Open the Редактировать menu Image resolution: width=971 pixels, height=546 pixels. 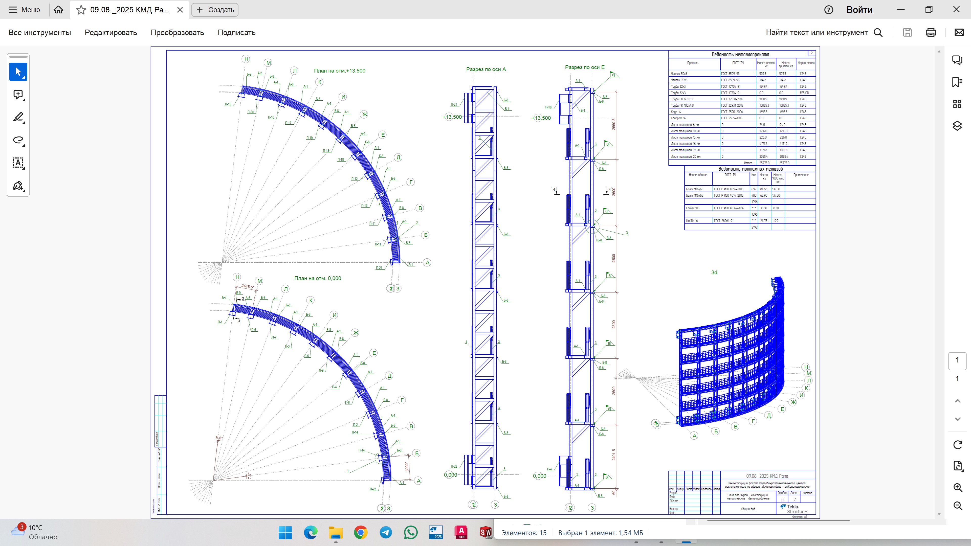111,32
